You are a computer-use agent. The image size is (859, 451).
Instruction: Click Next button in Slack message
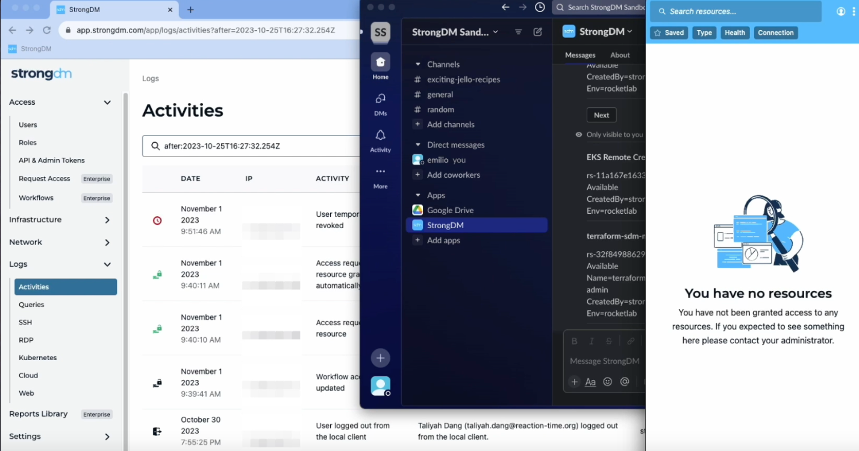(601, 115)
